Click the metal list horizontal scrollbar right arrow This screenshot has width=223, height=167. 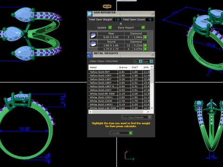coord(148,112)
